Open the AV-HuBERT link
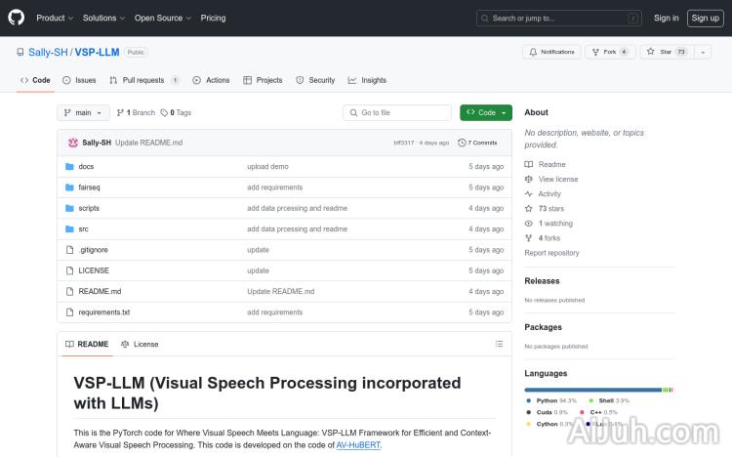The width and height of the screenshot is (732, 457). click(x=358, y=444)
